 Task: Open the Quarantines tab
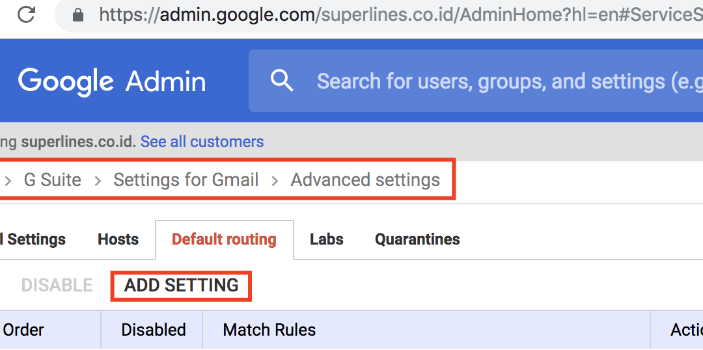pos(417,239)
